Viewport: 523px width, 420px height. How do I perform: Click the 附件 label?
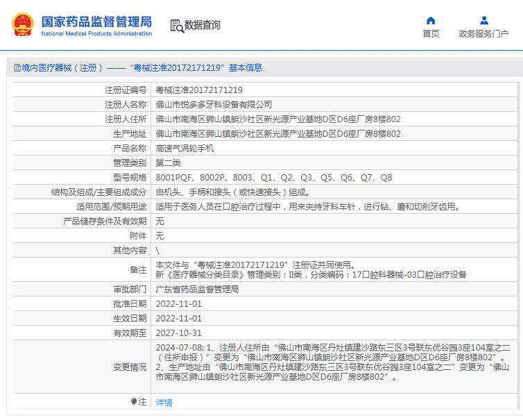point(138,236)
